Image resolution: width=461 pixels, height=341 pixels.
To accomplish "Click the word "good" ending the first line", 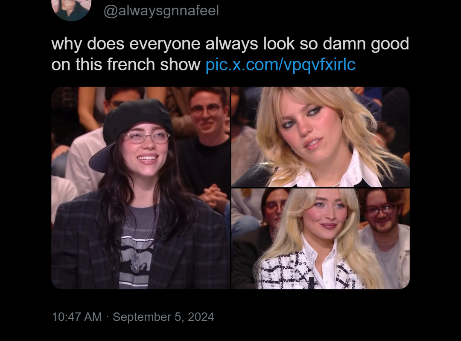I will pyautogui.click(x=390, y=44).
